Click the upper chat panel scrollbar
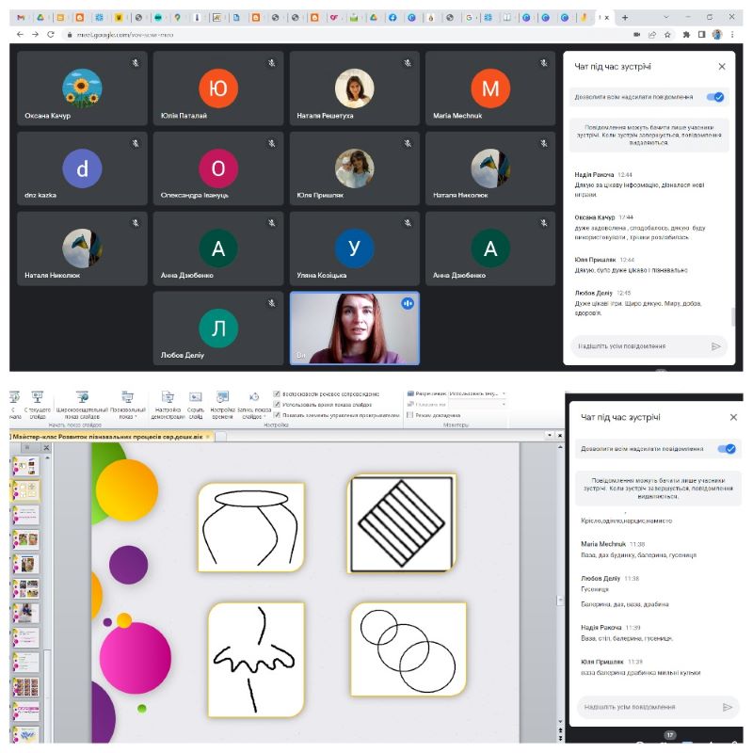This screenshot has height=753, width=753. click(733, 317)
